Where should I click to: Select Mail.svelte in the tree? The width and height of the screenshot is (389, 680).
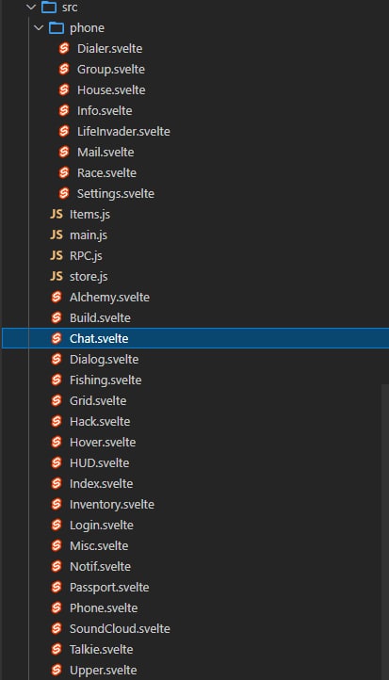click(x=105, y=152)
